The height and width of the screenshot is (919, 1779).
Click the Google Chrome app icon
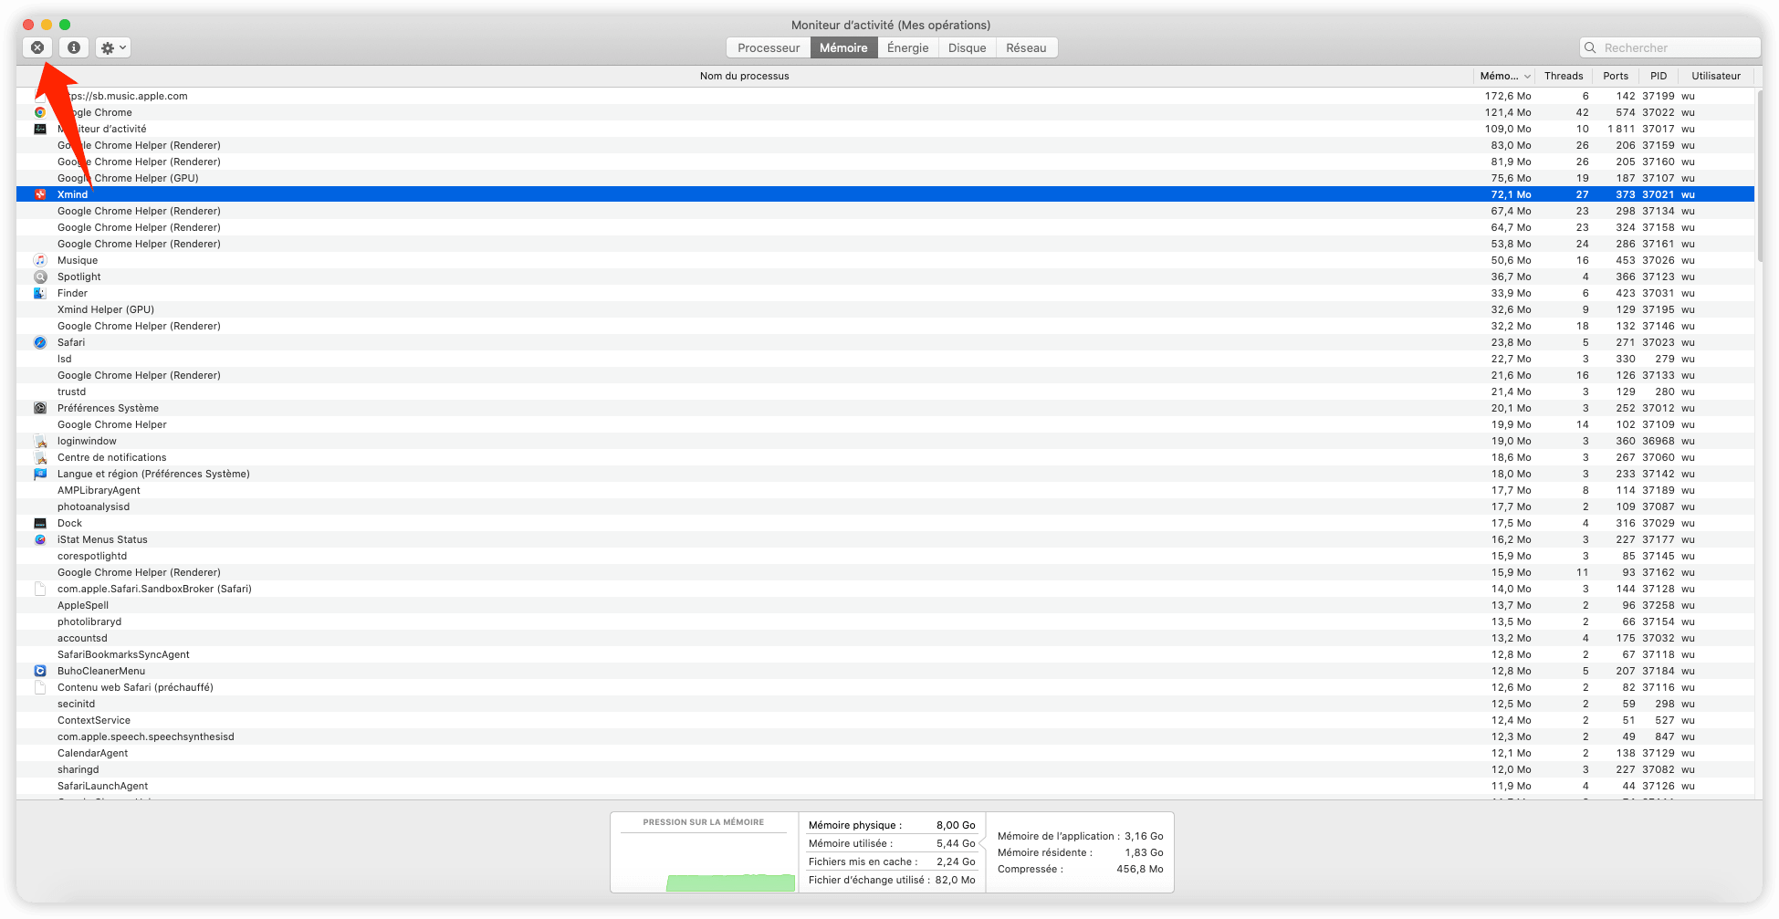click(40, 112)
